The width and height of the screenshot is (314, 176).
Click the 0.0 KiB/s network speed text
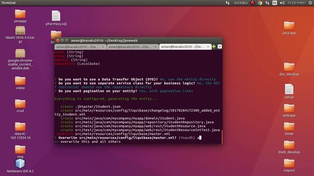point(241,3)
